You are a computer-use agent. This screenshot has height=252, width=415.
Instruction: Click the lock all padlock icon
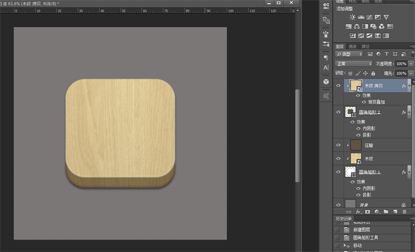tap(374, 73)
